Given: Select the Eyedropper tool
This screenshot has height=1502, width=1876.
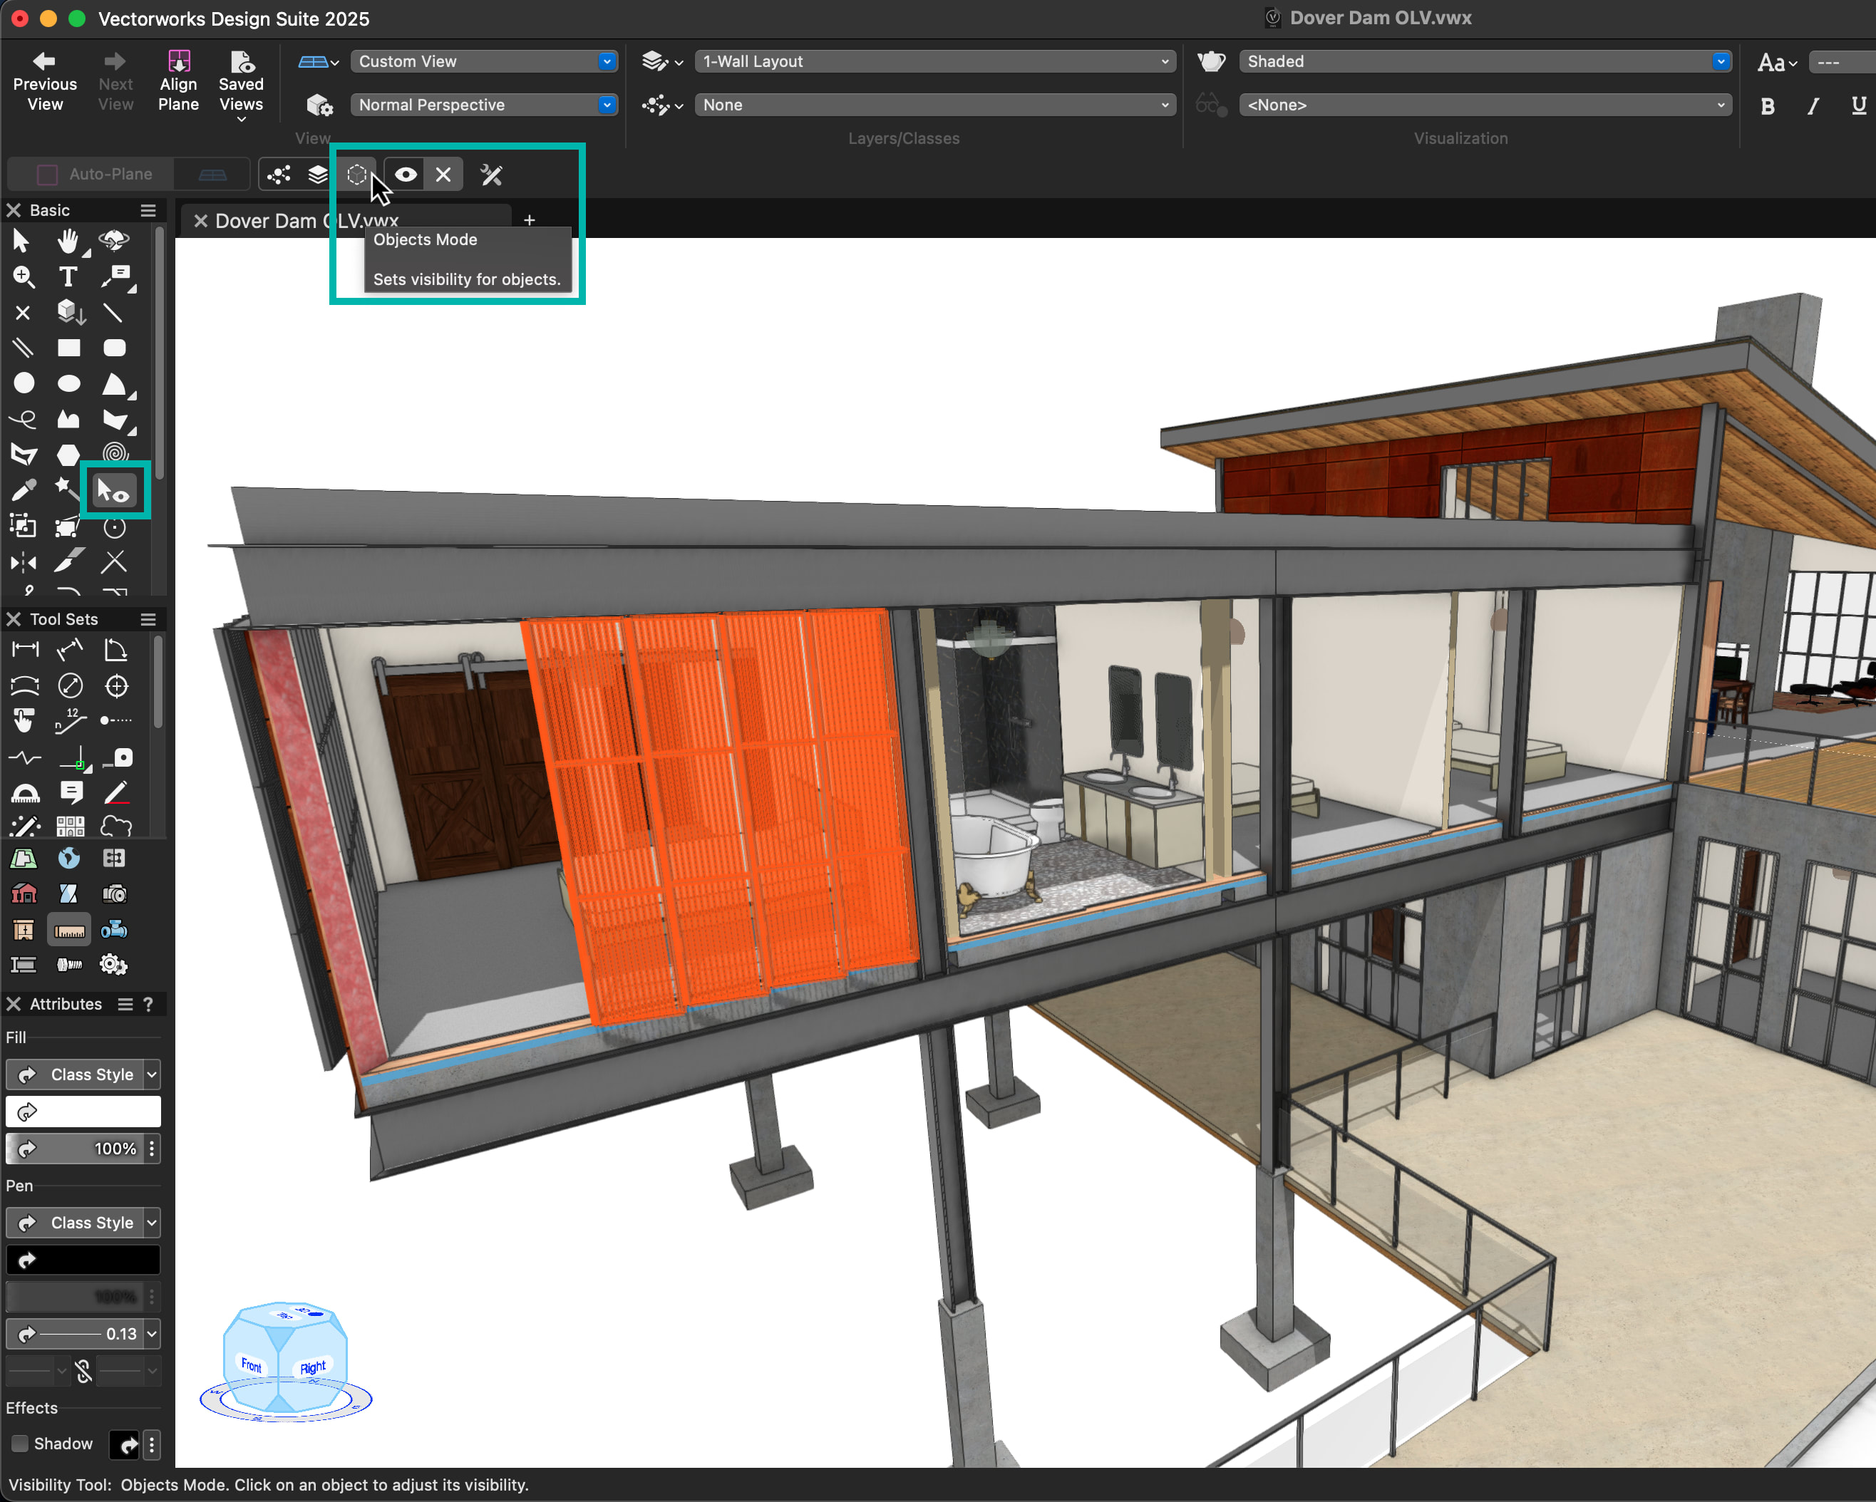Looking at the screenshot, I should point(24,492).
